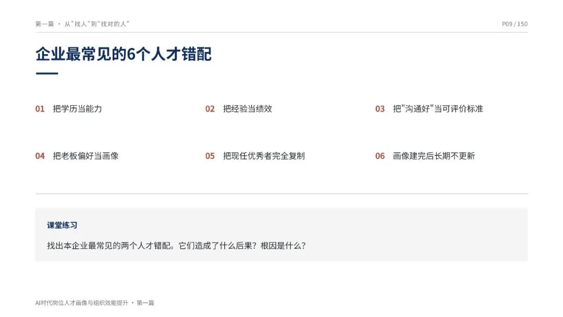Click the 课堂练习 heading

pyautogui.click(x=62, y=225)
